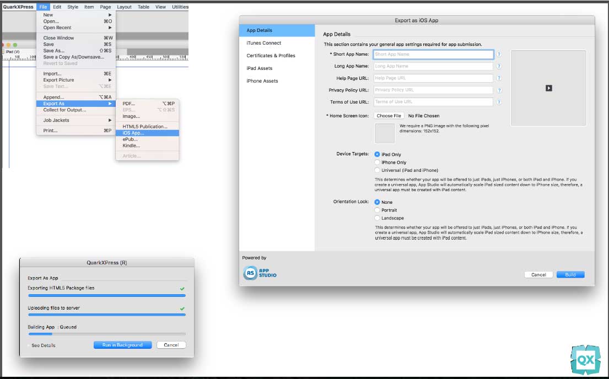Image resolution: width=609 pixels, height=379 pixels.
Task: Open the Table menu
Action: tap(143, 7)
